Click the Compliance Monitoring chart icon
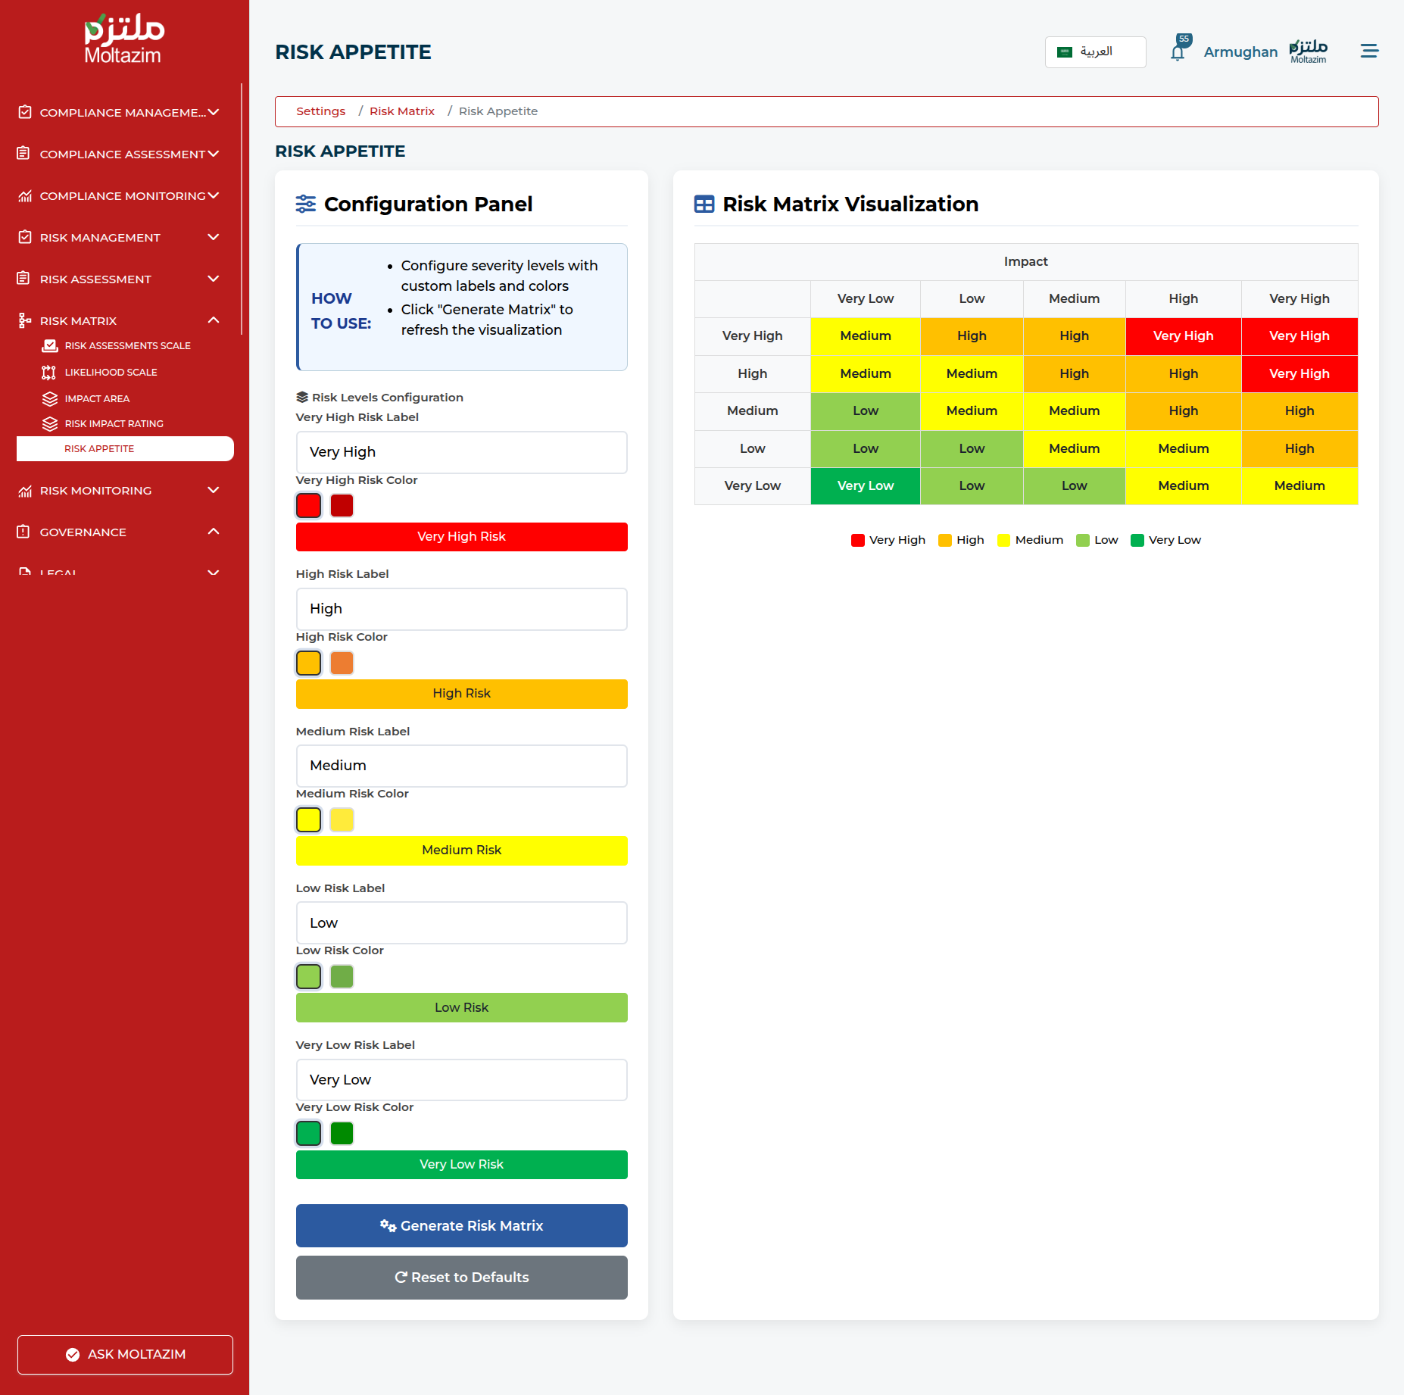Viewport: 1404px width, 1395px height. [25, 196]
